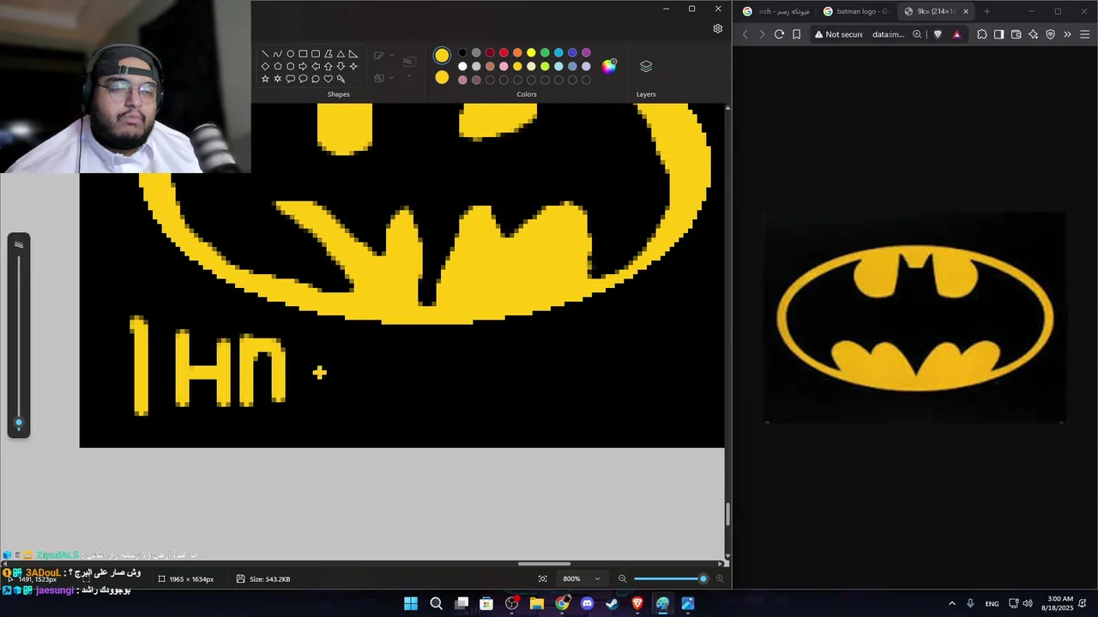Select the Up arrow shape

coord(328,66)
